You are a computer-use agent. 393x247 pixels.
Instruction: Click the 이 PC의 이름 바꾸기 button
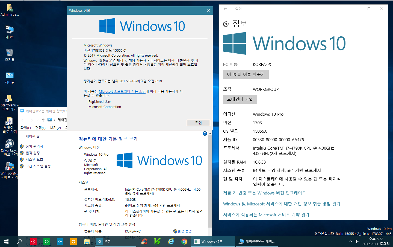click(x=246, y=74)
